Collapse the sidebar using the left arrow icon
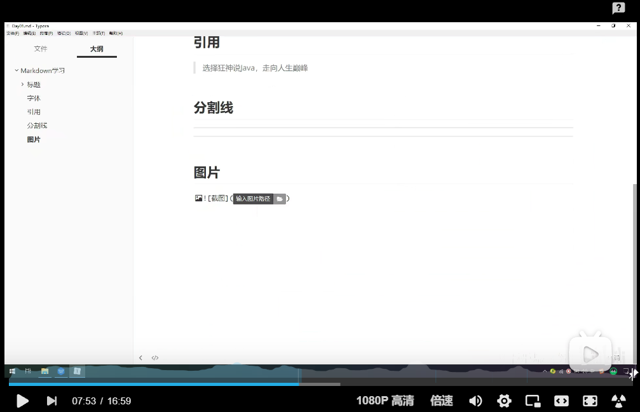The height and width of the screenshot is (412, 640). click(140, 357)
